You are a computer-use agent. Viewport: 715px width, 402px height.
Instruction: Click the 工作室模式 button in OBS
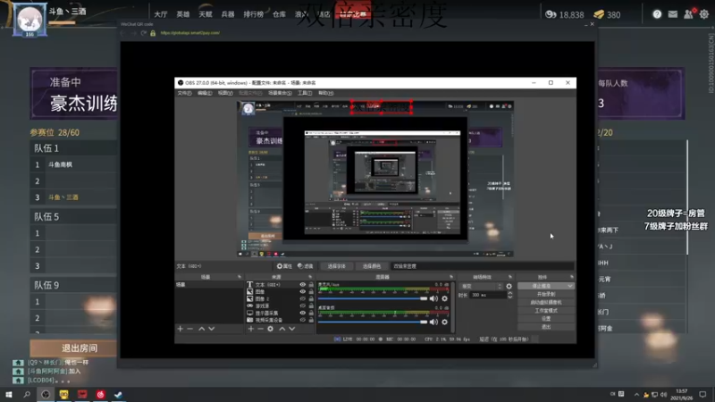546,310
